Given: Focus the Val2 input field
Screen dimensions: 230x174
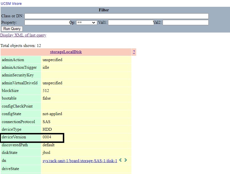Looking at the screenshot, I should click(186, 22).
